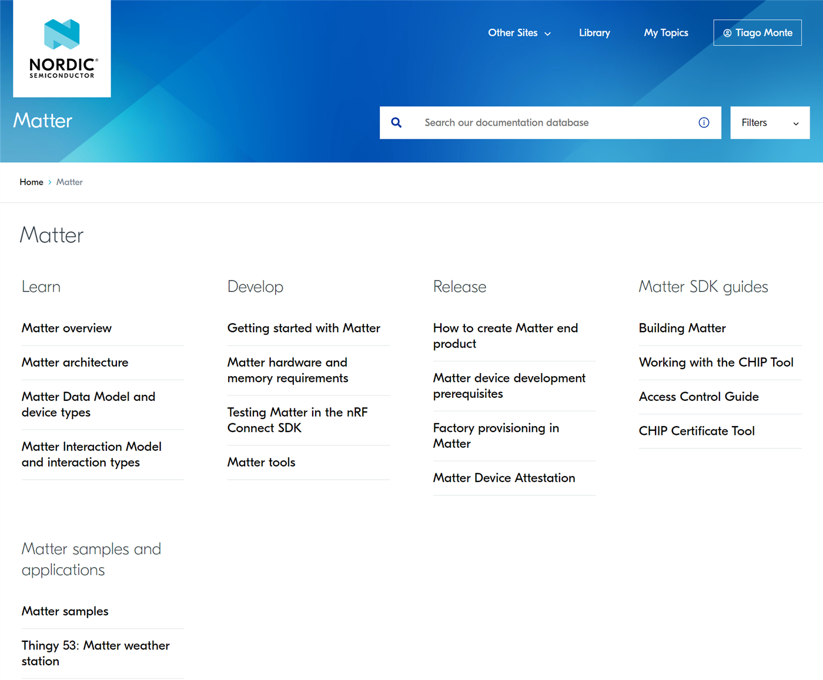Click the Develop section heading
The height and width of the screenshot is (680, 823).
255,287
